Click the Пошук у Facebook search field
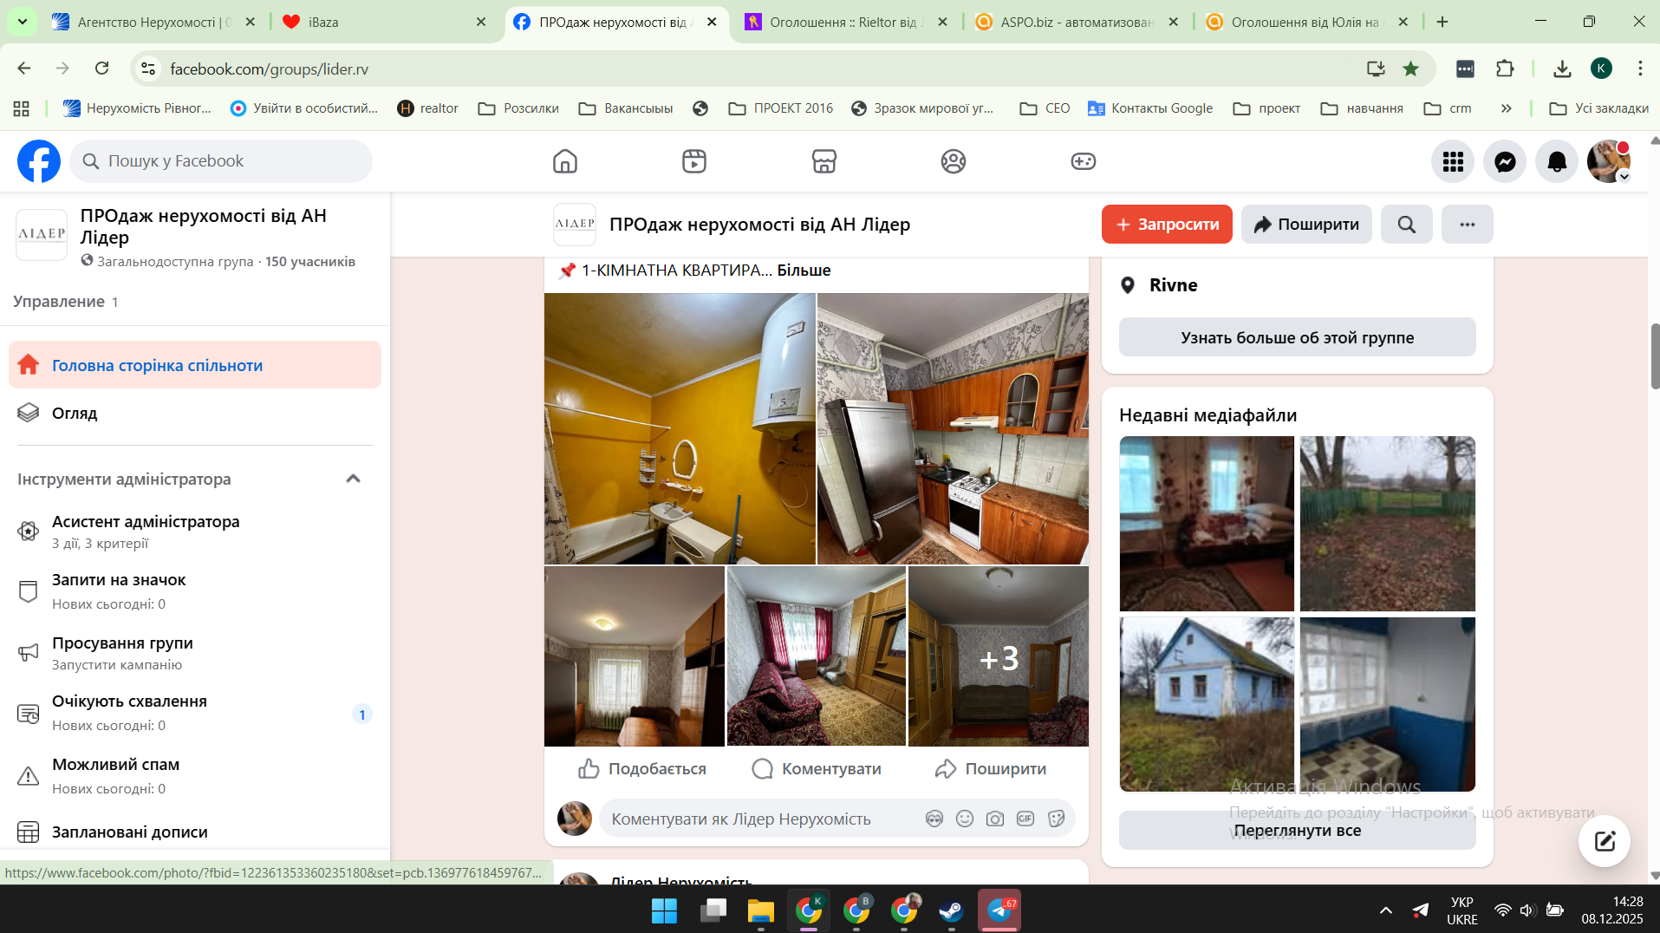 tap(221, 161)
